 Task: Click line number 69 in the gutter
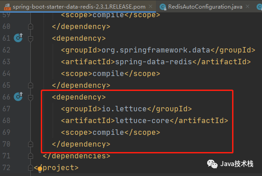[6, 133]
